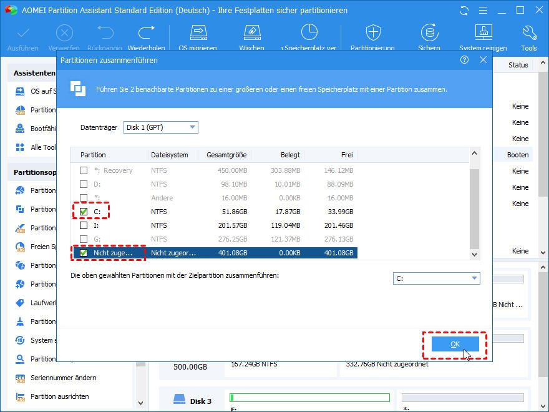Select Partition ausrichten in sidebar
This screenshot has width=549, height=412.
tap(59, 396)
